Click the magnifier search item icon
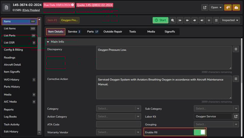The height and width of the screenshot is (138, 244). click(173, 20)
